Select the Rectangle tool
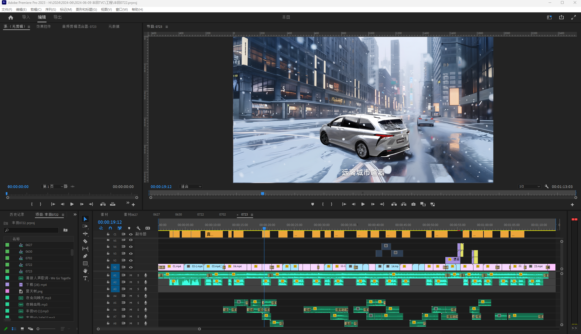581x334 pixels. (x=85, y=263)
